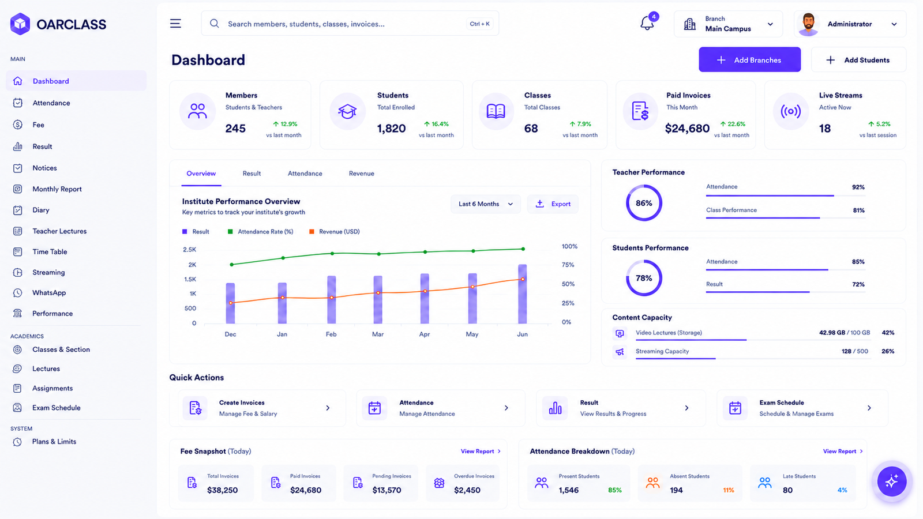923x519 pixels.
Task: Open Attendance in the sidebar
Action: [76, 103]
